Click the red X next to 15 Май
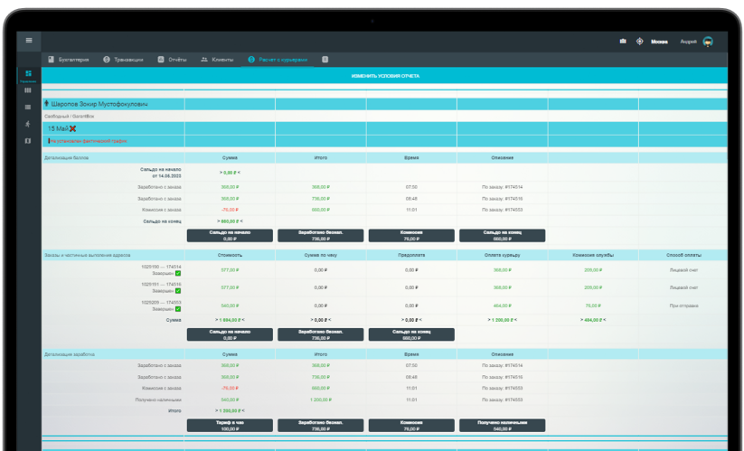This screenshot has height=451, width=744. (72, 128)
